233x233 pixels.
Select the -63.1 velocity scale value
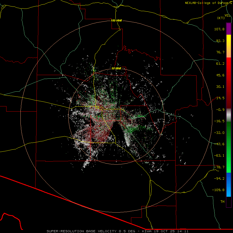coord(219,156)
